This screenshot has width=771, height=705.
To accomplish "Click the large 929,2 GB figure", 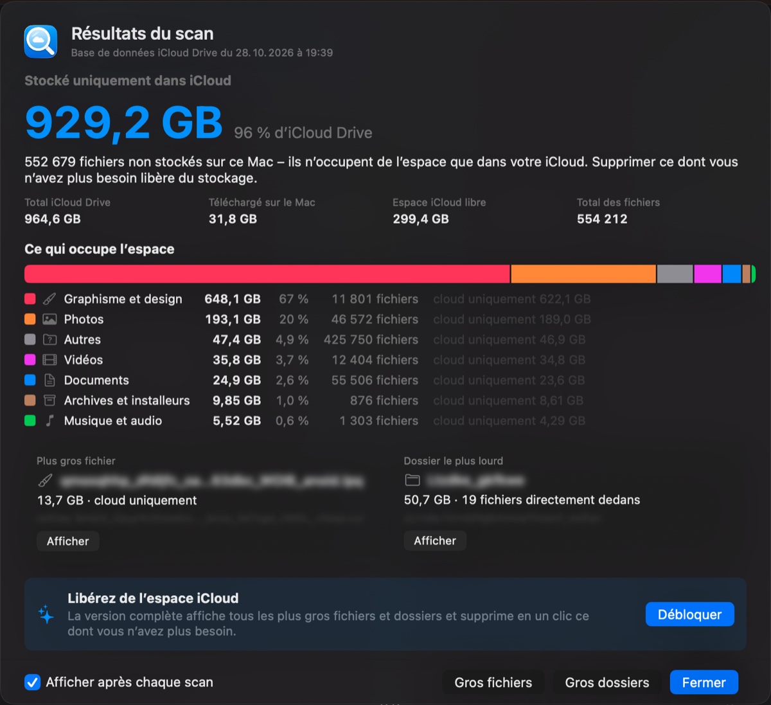I will (x=124, y=122).
